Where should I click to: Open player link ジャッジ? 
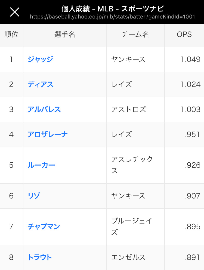40,59
